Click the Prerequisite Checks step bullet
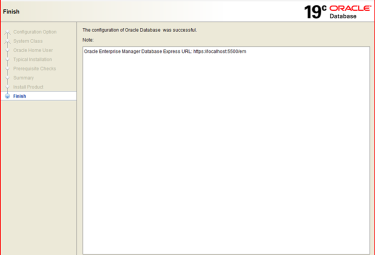Viewport: 375px width, 255px height. (x=7, y=69)
